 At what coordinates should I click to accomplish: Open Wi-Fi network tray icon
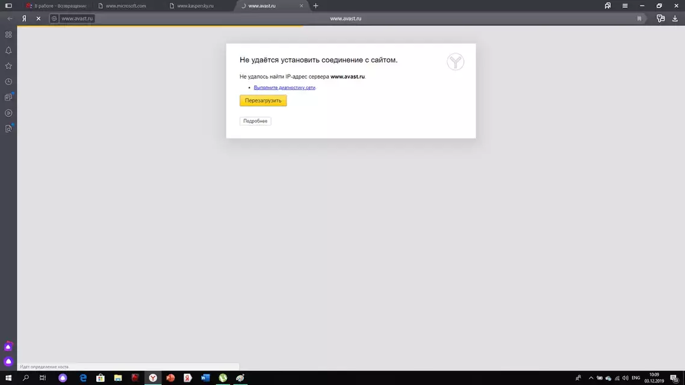tap(617, 378)
